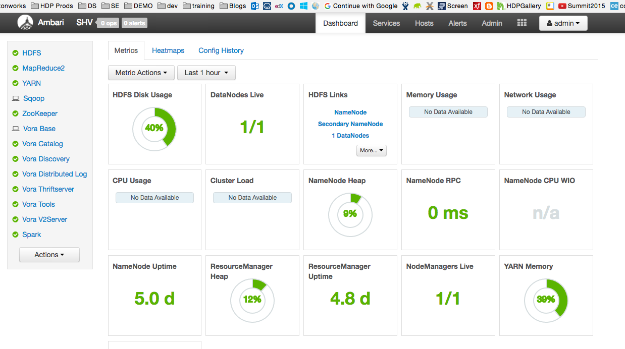This screenshot has height=349, width=625.
Task: Click the Actions button in the services sidebar
Action: pyautogui.click(x=49, y=255)
